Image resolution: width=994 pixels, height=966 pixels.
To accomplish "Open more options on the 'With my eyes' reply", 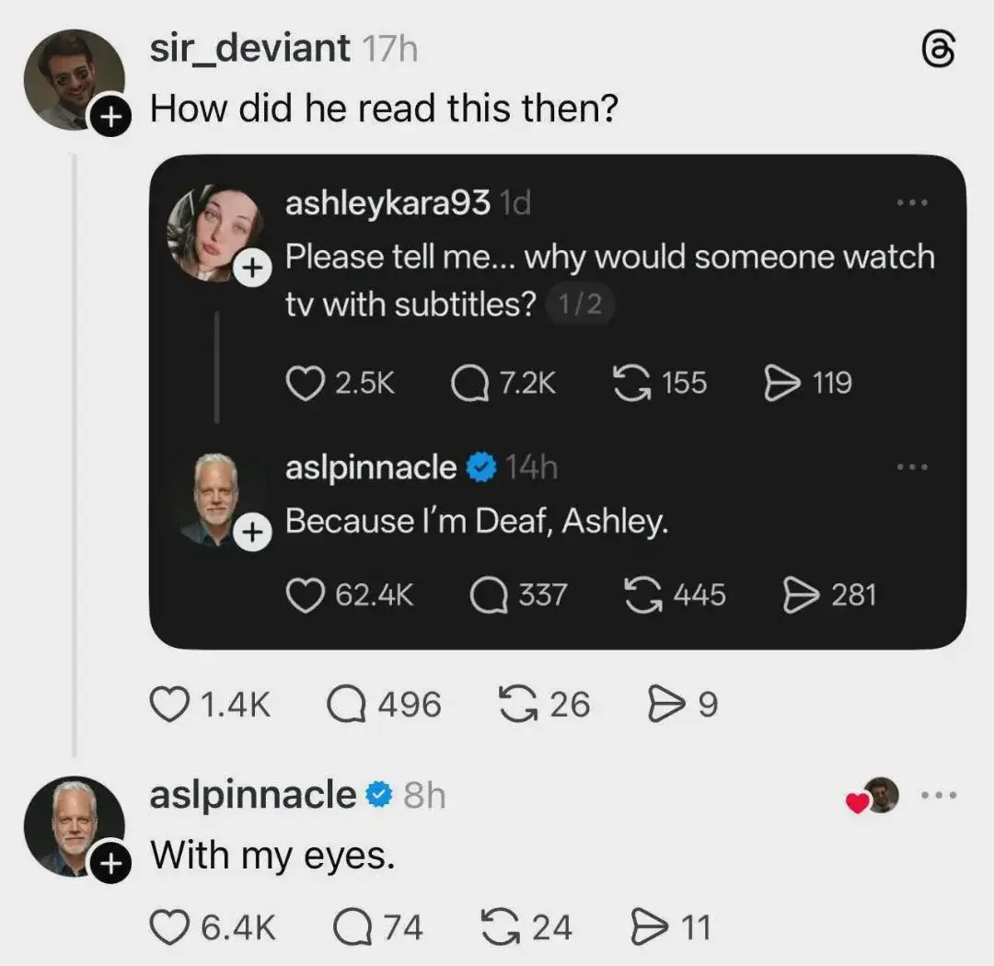I will click(x=940, y=793).
